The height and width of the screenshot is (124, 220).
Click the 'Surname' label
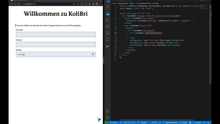[x=19, y=40]
